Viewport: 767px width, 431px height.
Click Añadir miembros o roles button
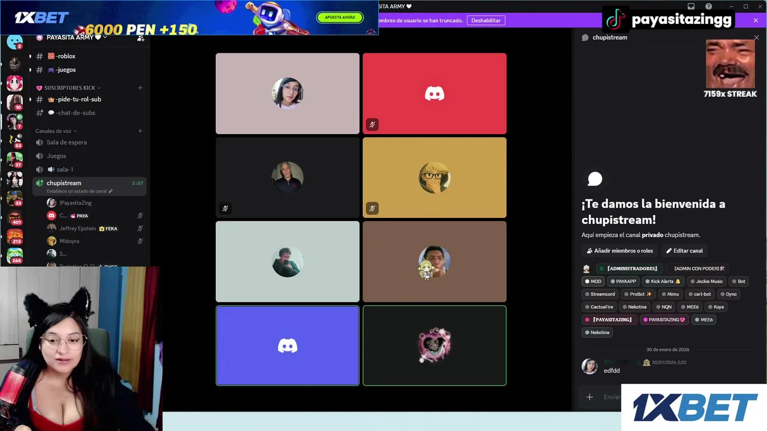620,251
